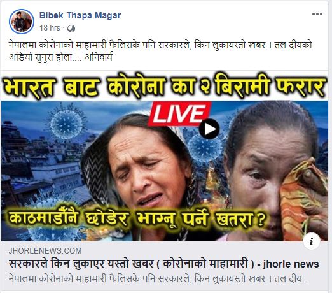Screen dimensions: 332x293
Task: Open the article headline ending 'jhorle news'
Action: [164, 264]
